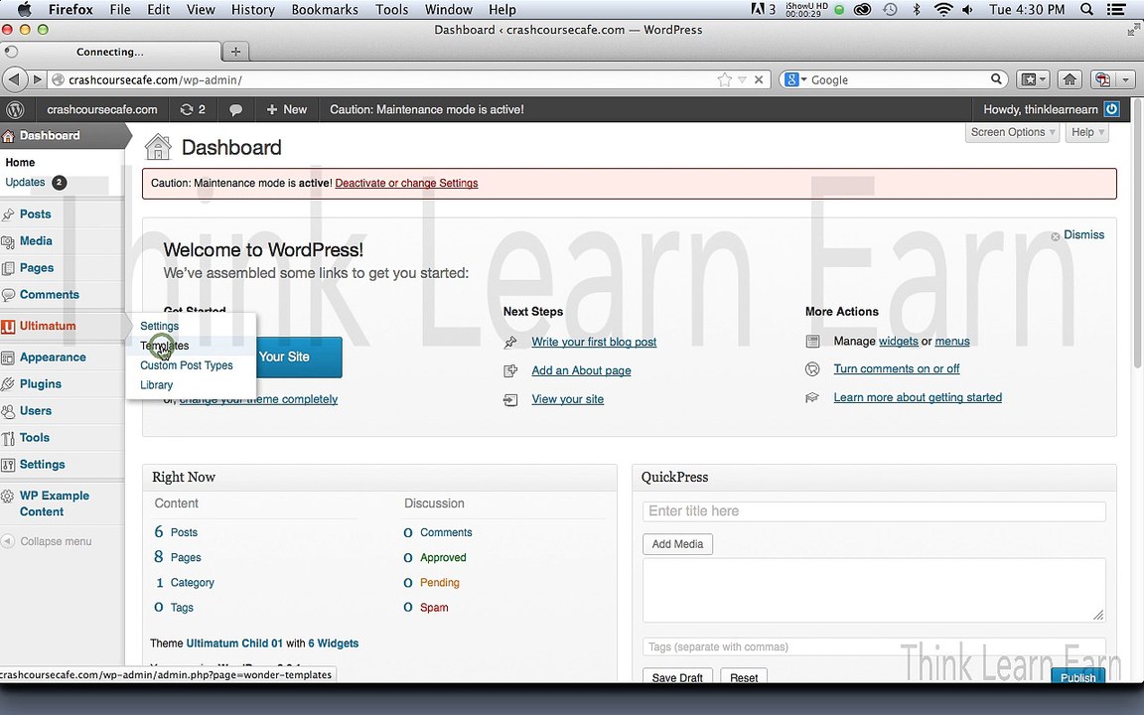
Task: Open a new browser tab with plus
Action: click(235, 51)
